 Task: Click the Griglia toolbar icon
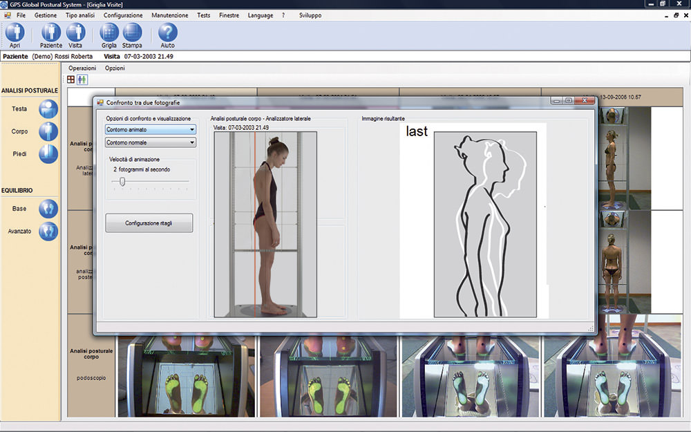109,32
